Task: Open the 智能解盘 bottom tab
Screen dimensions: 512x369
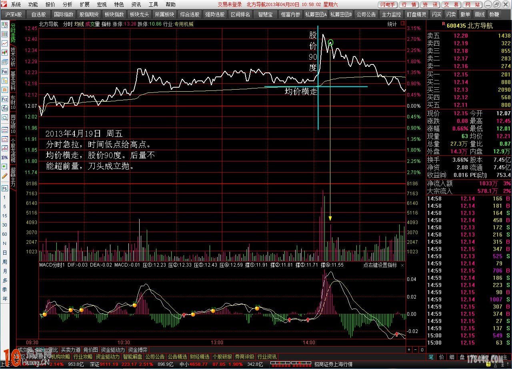Action: 132,357
